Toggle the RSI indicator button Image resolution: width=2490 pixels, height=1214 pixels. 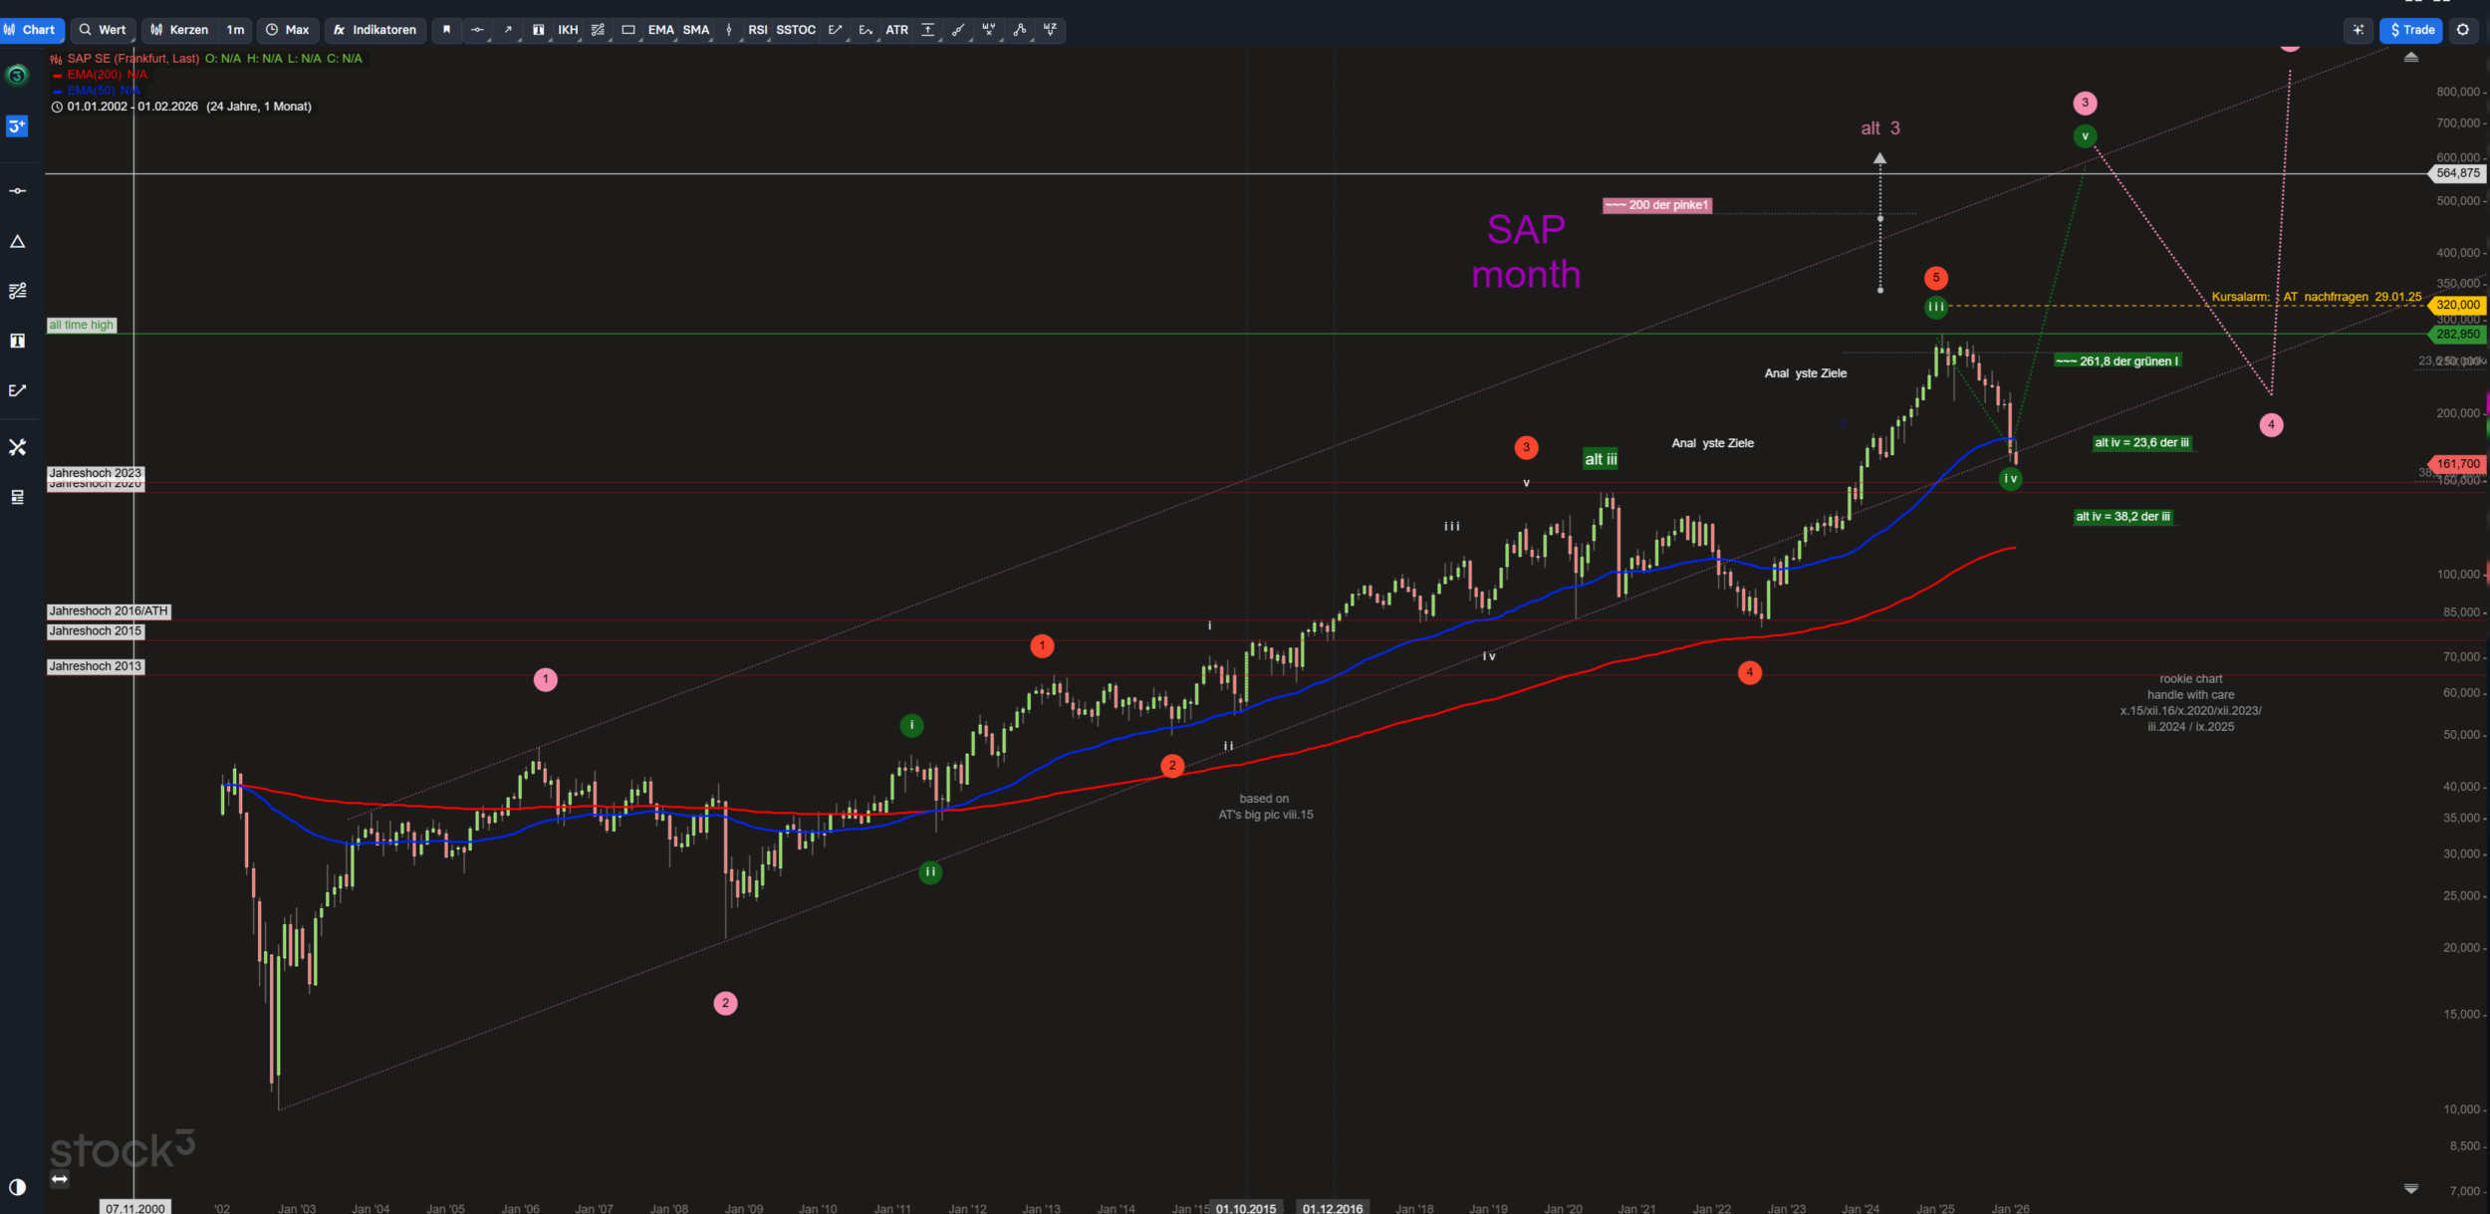click(757, 30)
